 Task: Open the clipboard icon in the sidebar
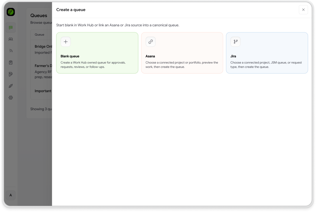pos(11,63)
